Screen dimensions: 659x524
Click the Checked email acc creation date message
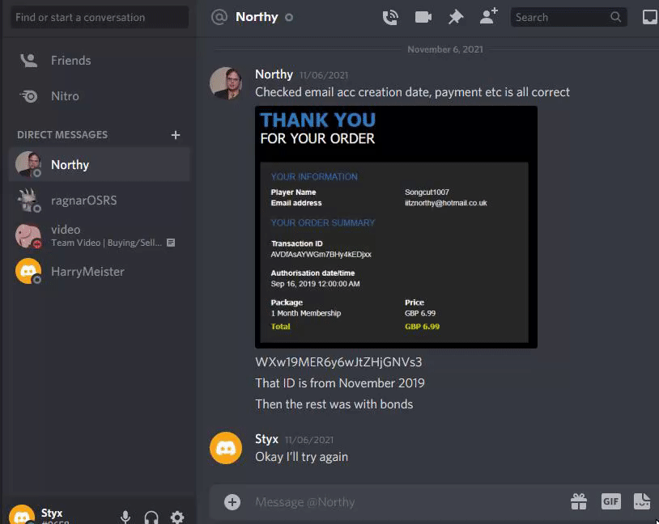pos(412,92)
